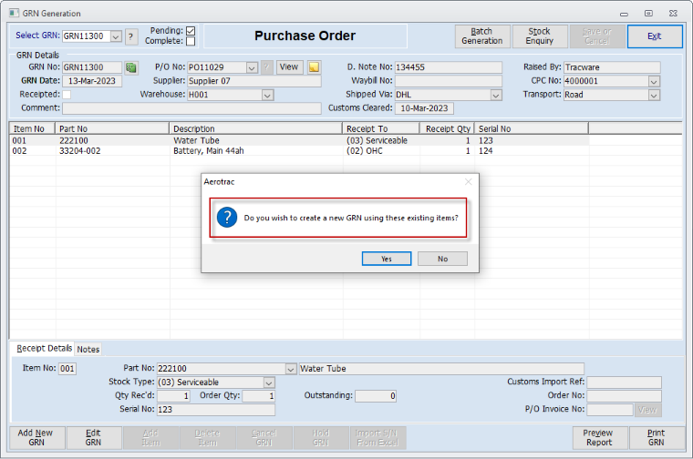Image resolution: width=693 pixels, height=459 pixels.
Task: Click the yellow note icon next to View
Action: pos(314,67)
